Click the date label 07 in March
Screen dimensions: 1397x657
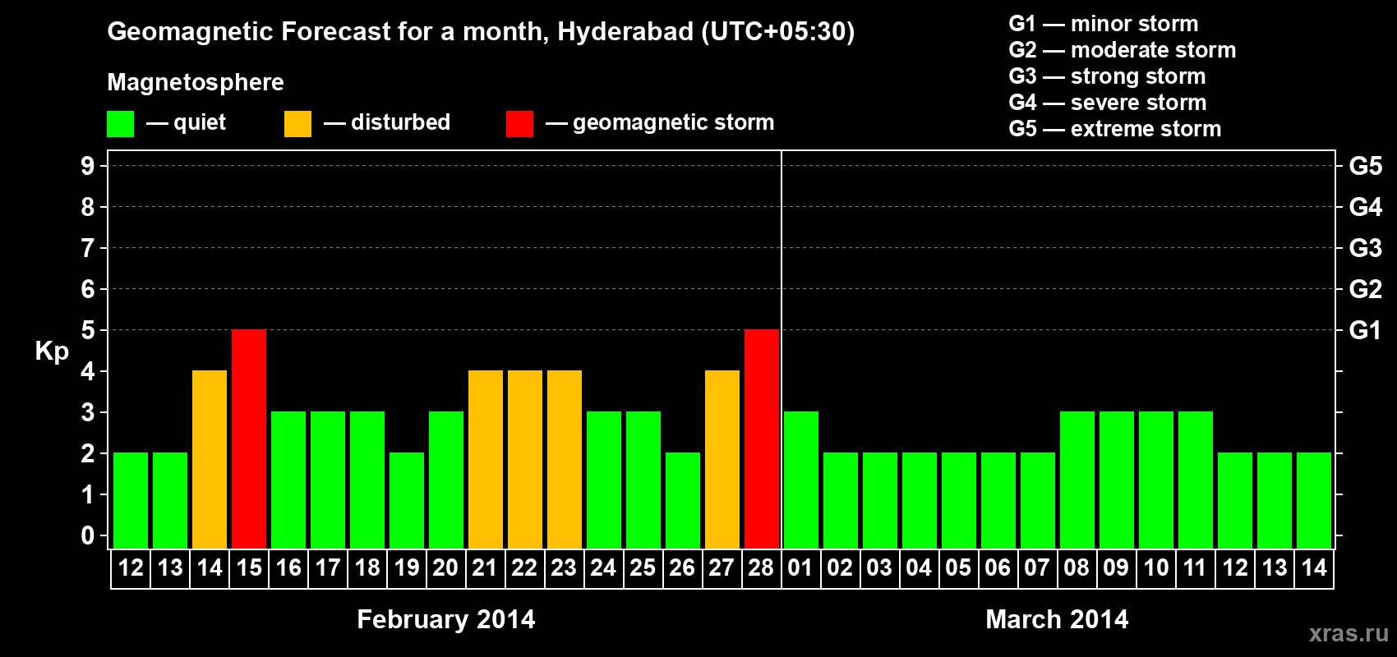pos(1037,568)
